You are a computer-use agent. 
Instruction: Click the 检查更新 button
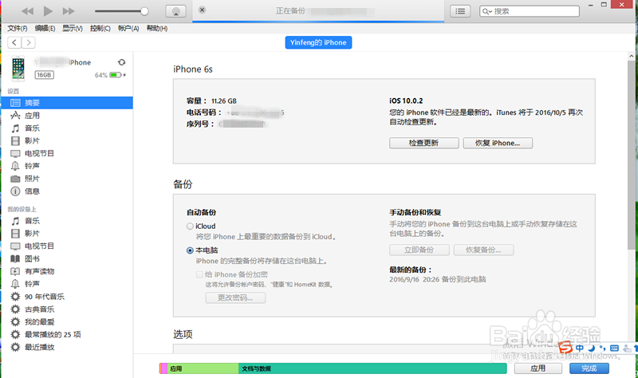[424, 143]
